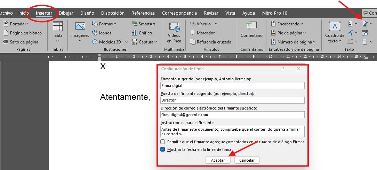Close the Configuración de firma dialog
The height and width of the screenshot is (170, 377).
[x=299, y=68]
